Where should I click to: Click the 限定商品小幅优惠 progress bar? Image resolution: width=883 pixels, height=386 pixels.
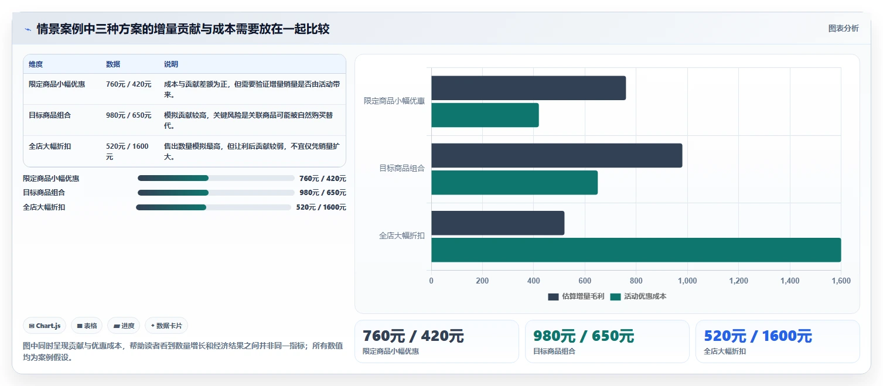tap(216, 178)
